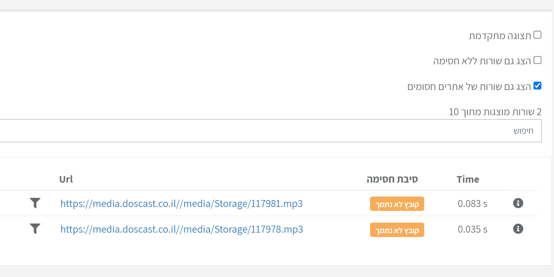
Task: Tick the 'הצג גם שורות ללא חסימה' checkbox
Action: [537, 60]
